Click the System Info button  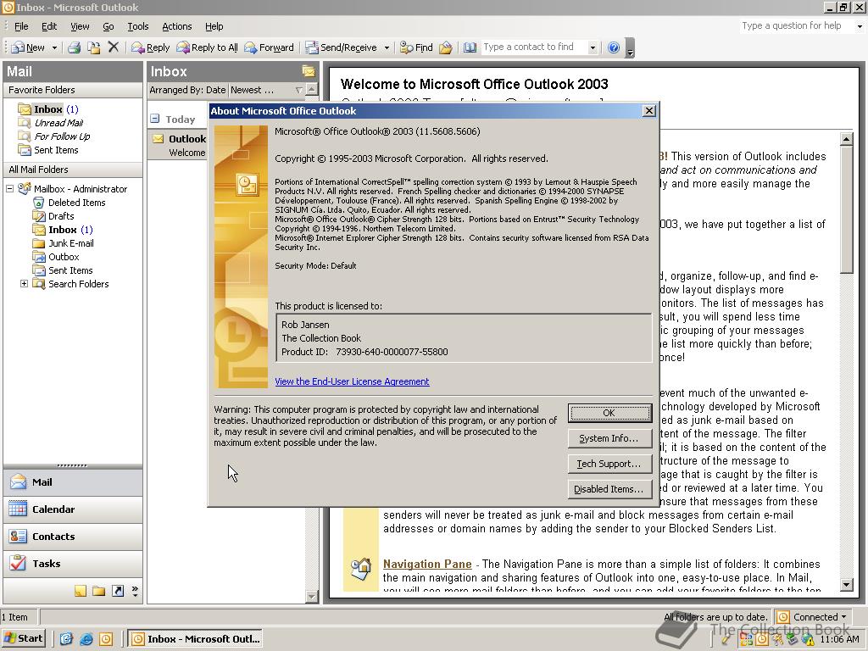coord(609,438)
